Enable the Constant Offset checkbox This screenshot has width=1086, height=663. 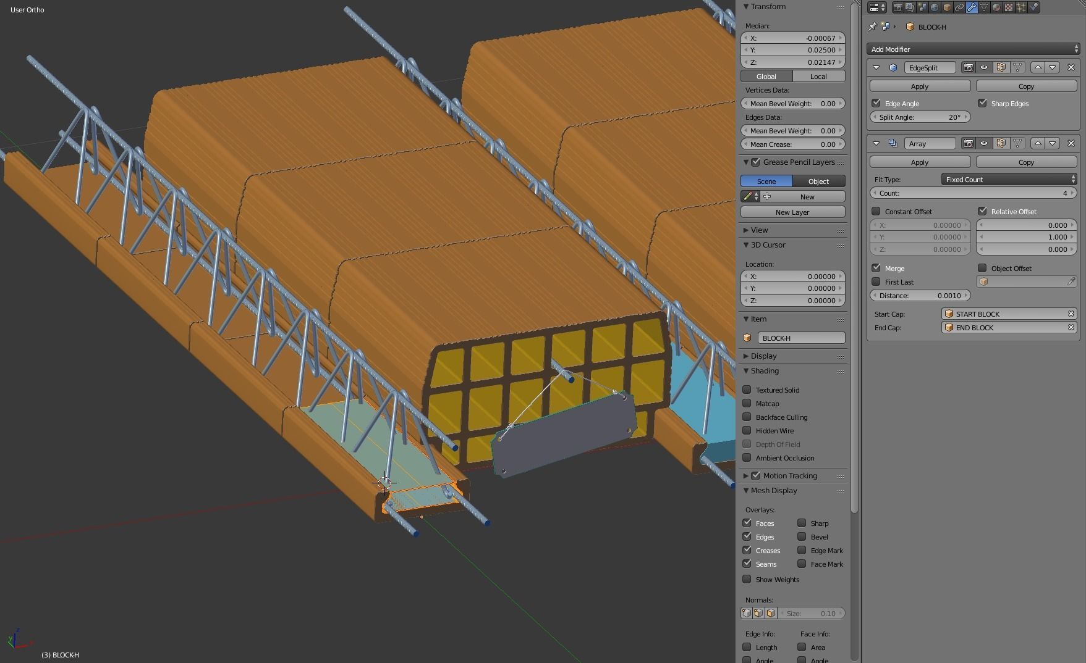(876, 211)
